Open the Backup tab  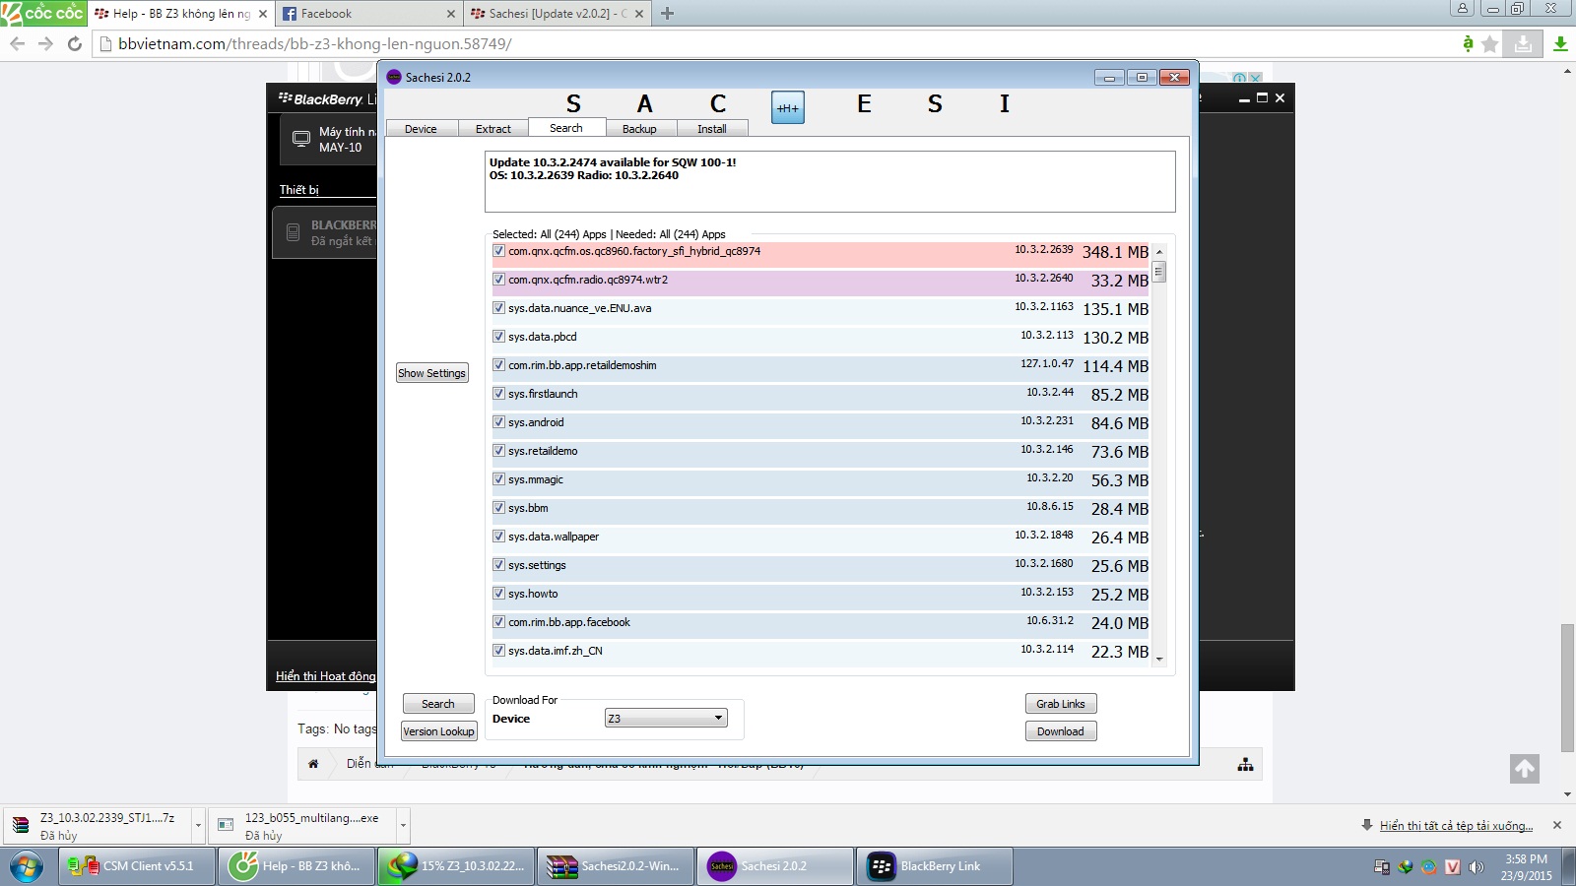tap(639, 129)
